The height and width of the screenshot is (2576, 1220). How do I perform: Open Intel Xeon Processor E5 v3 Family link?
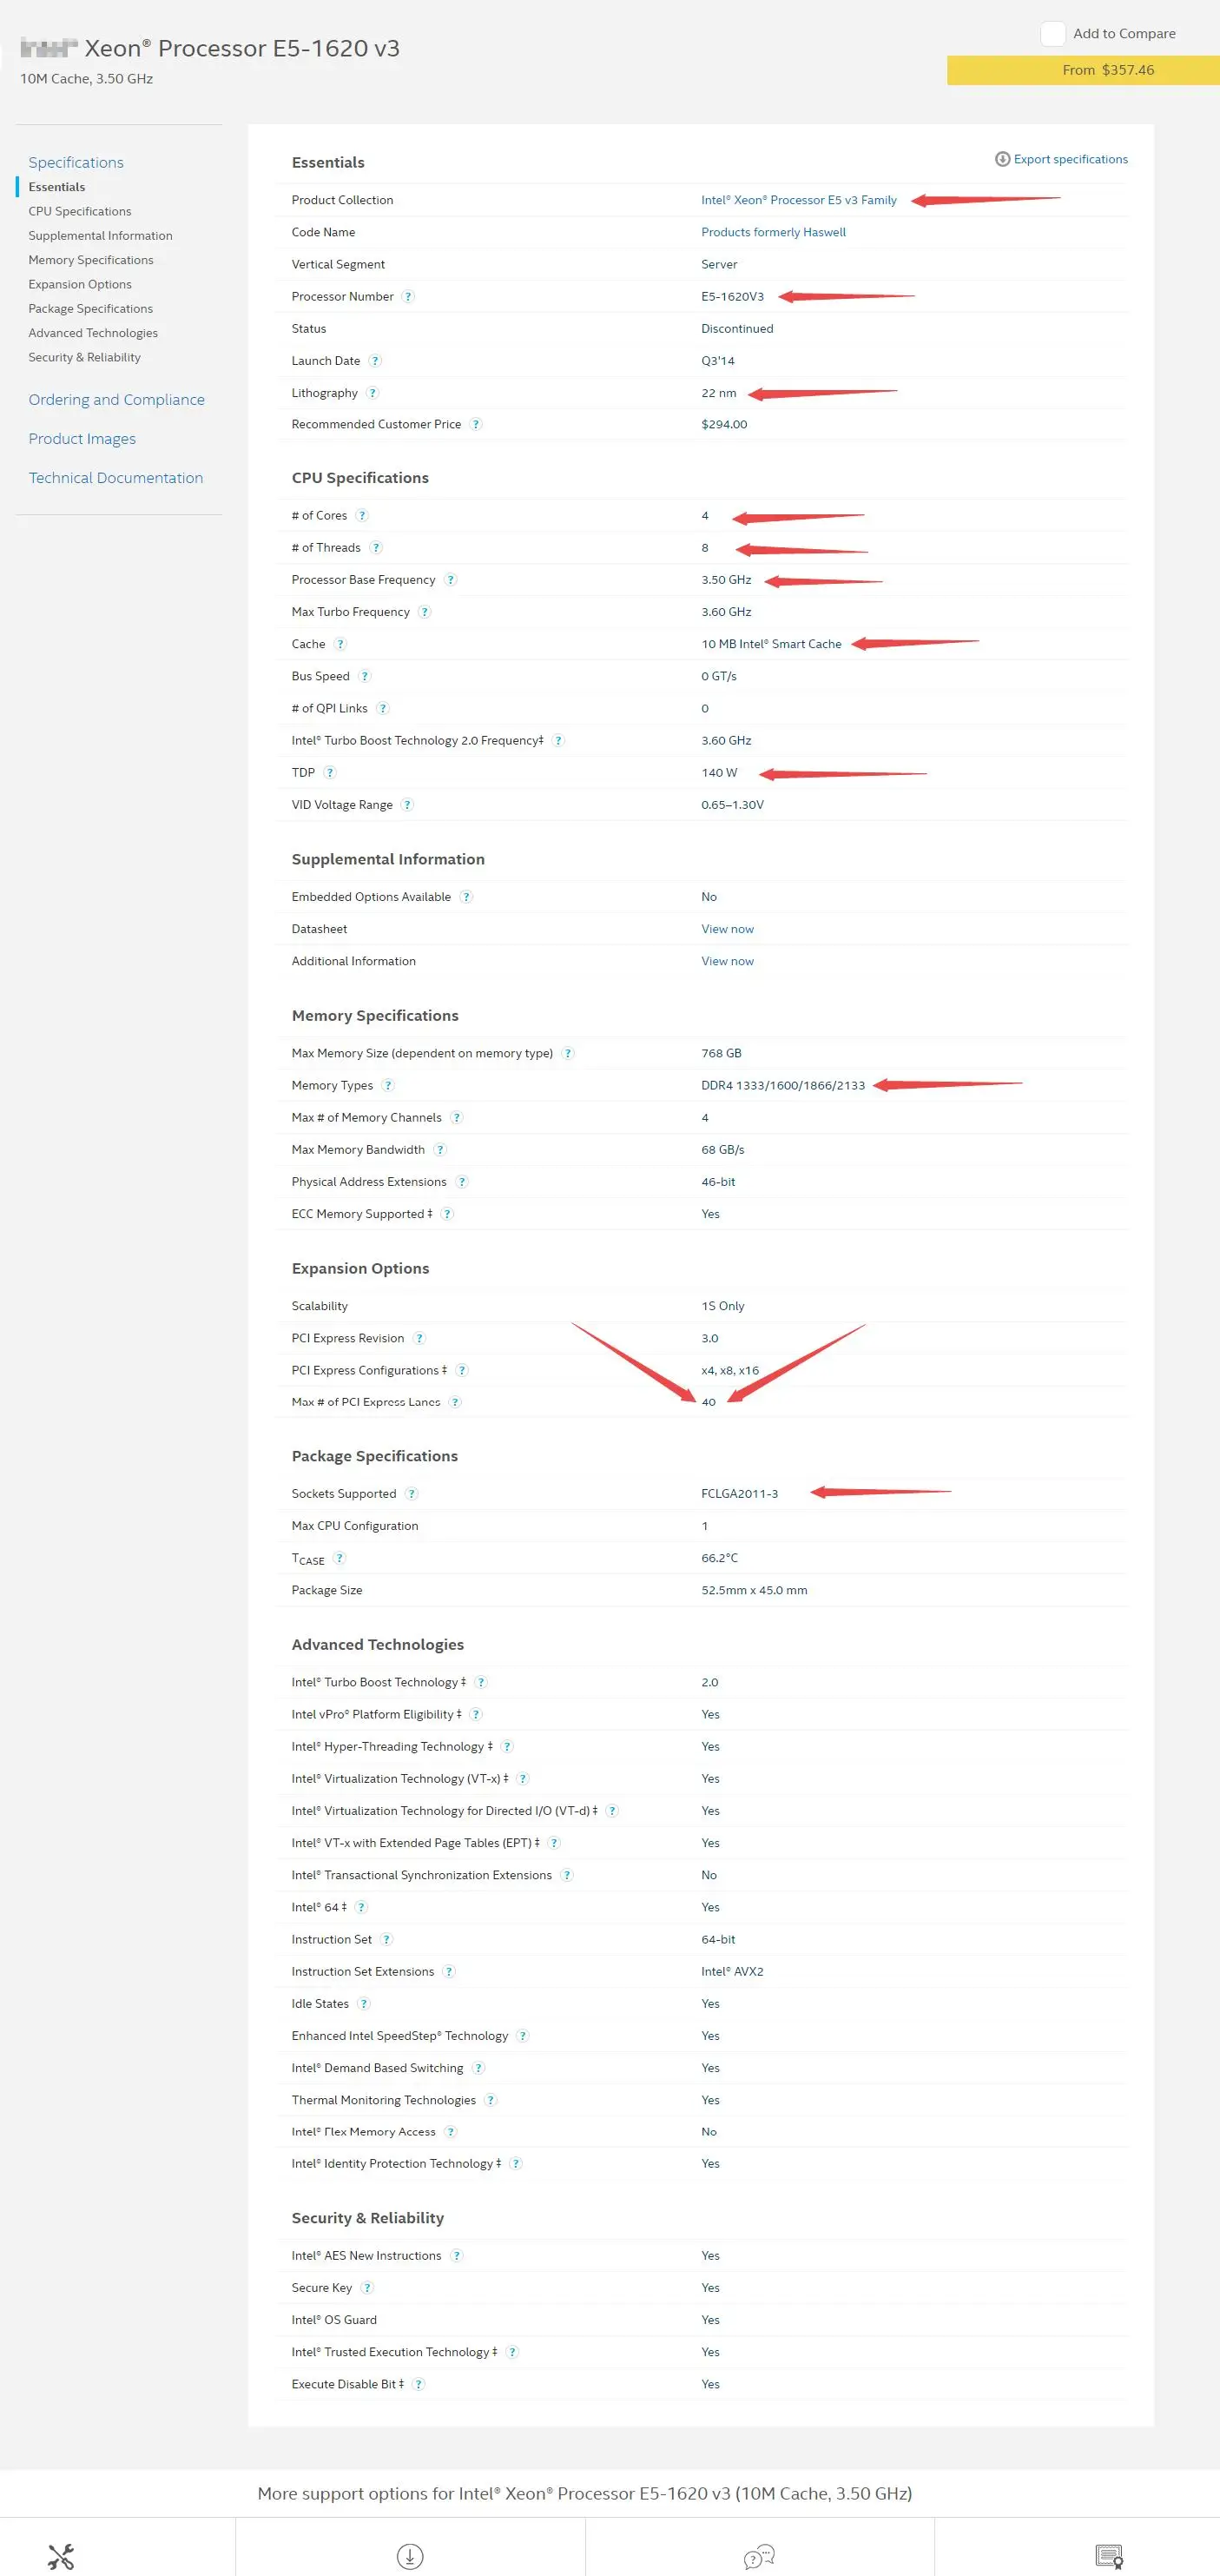(798, 200)
